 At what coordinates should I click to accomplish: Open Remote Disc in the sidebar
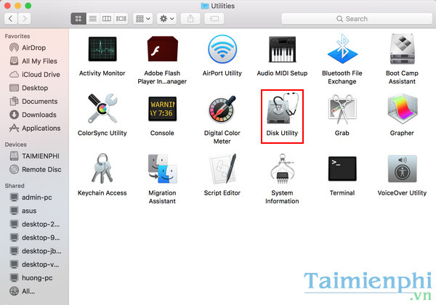(34, 169)
